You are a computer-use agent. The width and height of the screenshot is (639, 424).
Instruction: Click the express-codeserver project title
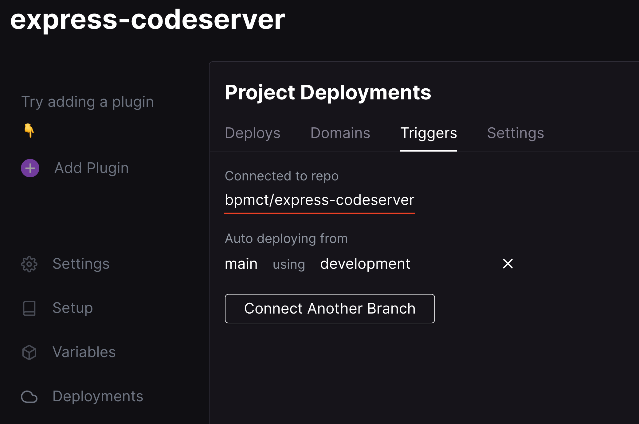[x=148, y=20]
